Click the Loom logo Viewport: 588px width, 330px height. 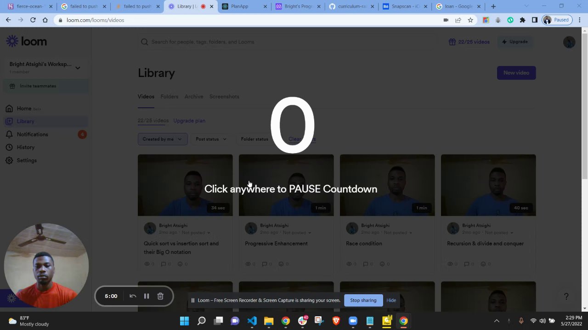[x=26, y=41]
